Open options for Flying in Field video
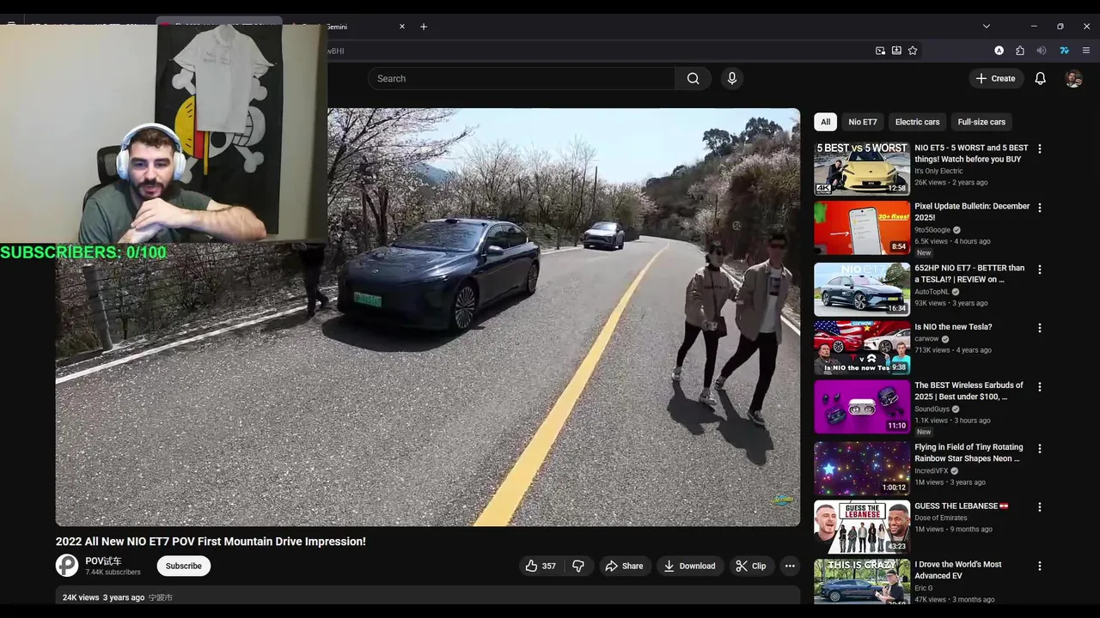The height and width of the screenshot is (618, 1100). (x=1040, y=449)
